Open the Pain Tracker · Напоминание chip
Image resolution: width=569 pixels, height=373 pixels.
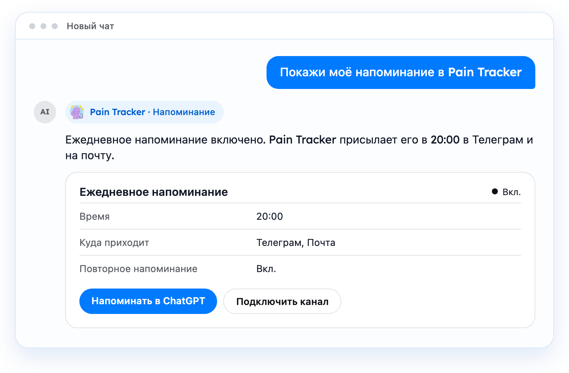click(x=144, y=112)
